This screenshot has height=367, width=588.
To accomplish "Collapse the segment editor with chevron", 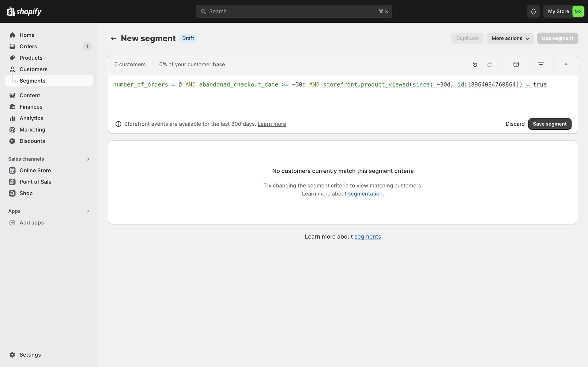I will pos(566,65).
